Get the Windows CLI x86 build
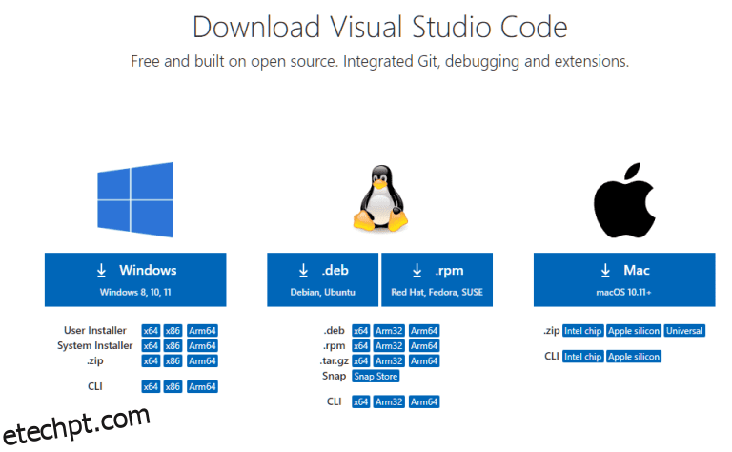Image resolution: width=732 pixels, height=452 pixels. (173, 386)
